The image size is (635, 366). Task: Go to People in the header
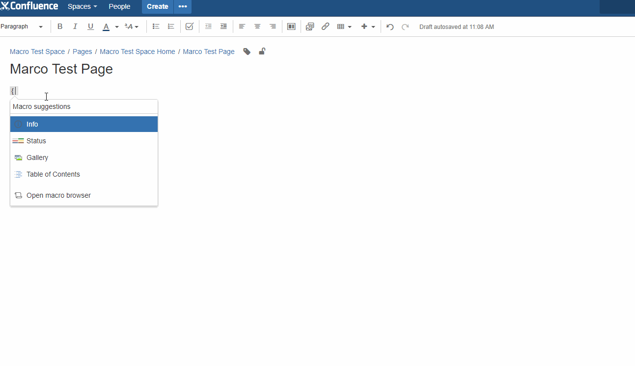tap(119, 6)
